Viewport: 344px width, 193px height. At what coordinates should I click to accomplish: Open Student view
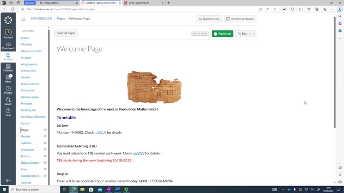point(209,19)
